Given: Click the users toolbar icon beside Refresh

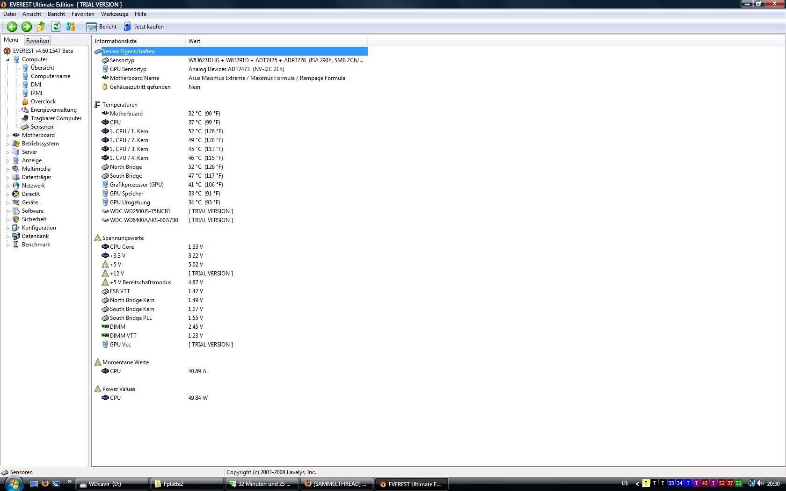Looking at the screenshot, I should (x=71, y=27).
